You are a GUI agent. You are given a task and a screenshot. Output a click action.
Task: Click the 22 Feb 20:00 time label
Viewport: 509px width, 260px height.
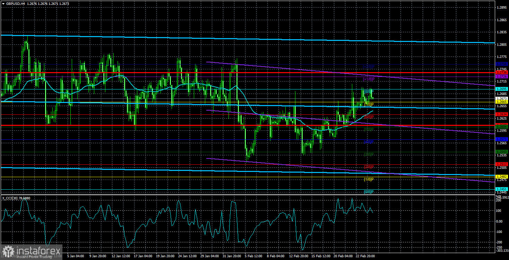click(366, 256)
